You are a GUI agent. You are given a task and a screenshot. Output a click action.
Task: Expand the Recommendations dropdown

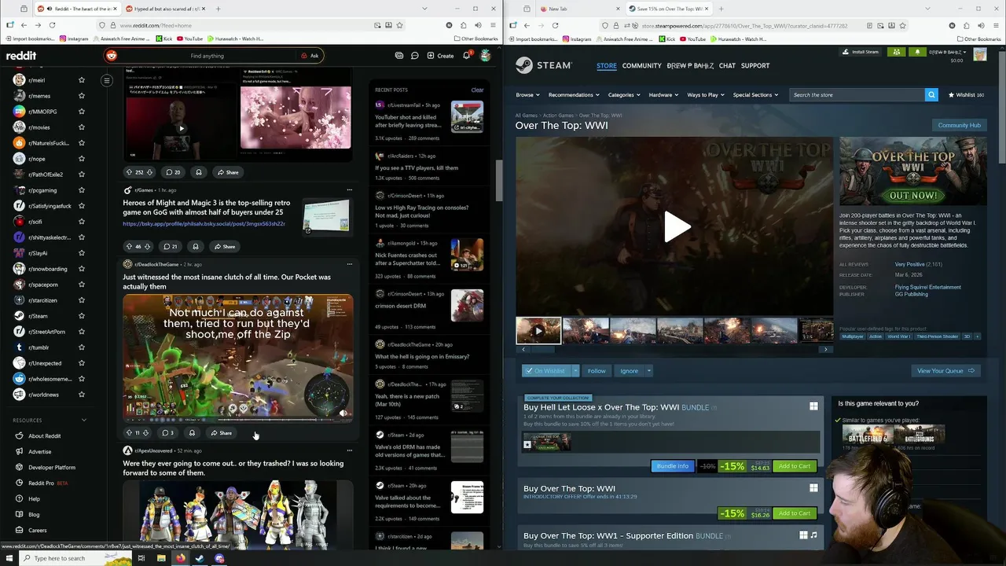click(x=574, y=95)
